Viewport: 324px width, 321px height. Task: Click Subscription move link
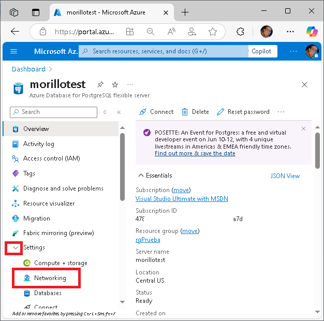point(181,190)
